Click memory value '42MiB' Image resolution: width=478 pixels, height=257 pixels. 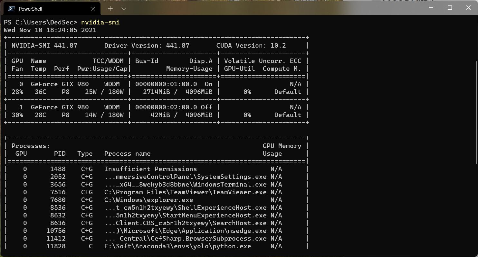160,115
